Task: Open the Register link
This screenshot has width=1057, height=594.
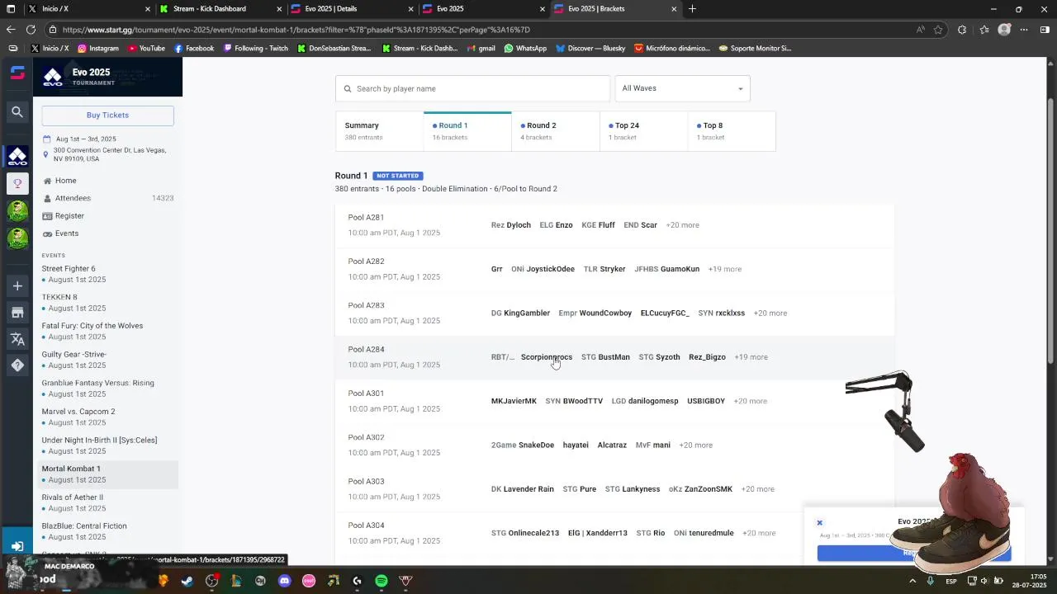Action: tap(69, 216)
